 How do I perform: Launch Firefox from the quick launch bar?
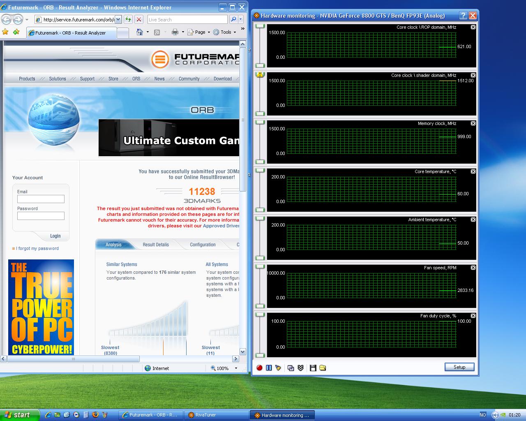tap(95, 415)
